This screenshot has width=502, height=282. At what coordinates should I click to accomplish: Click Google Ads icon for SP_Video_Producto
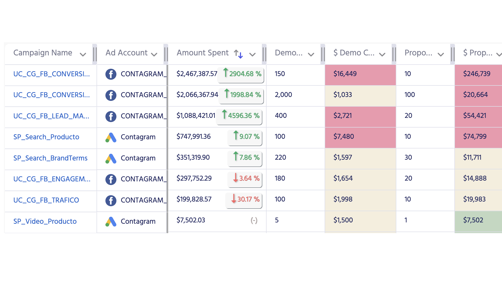(111, 221)
